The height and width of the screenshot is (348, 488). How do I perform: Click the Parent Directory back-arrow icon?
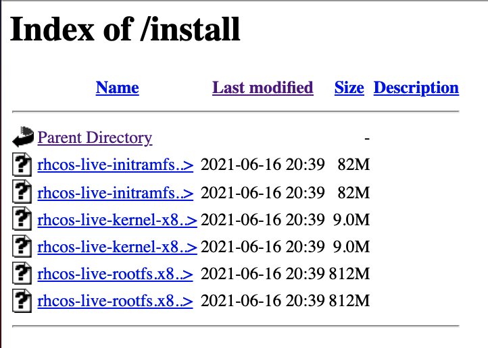(23, 136)
